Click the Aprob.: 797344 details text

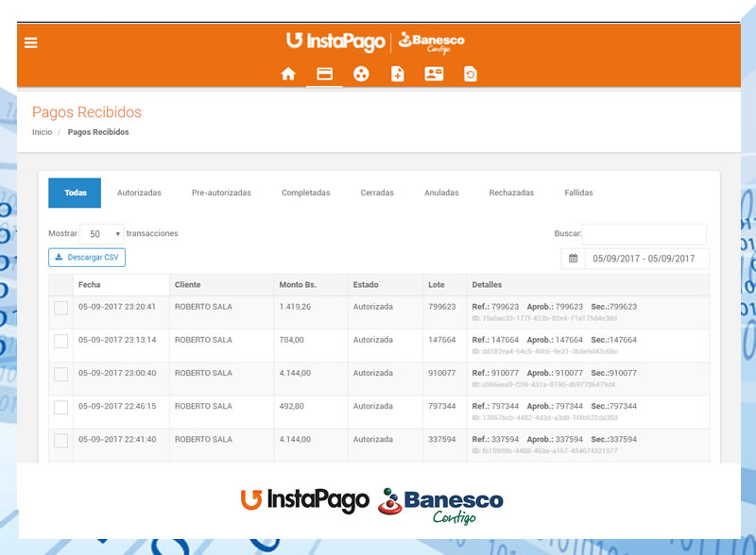[555, 406]
